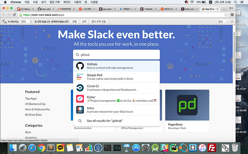Open Wi-Fi status menu
Screen dimensions: 248x154
point(192,2)
